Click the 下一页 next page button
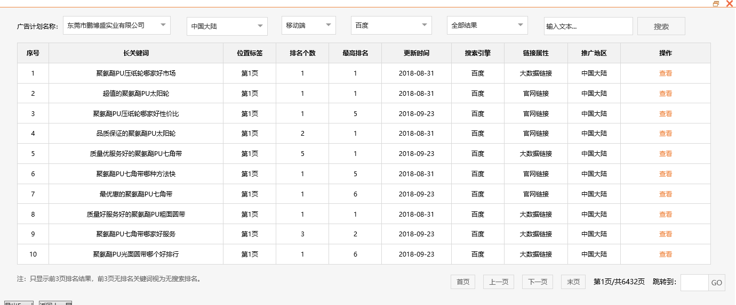 538,282
